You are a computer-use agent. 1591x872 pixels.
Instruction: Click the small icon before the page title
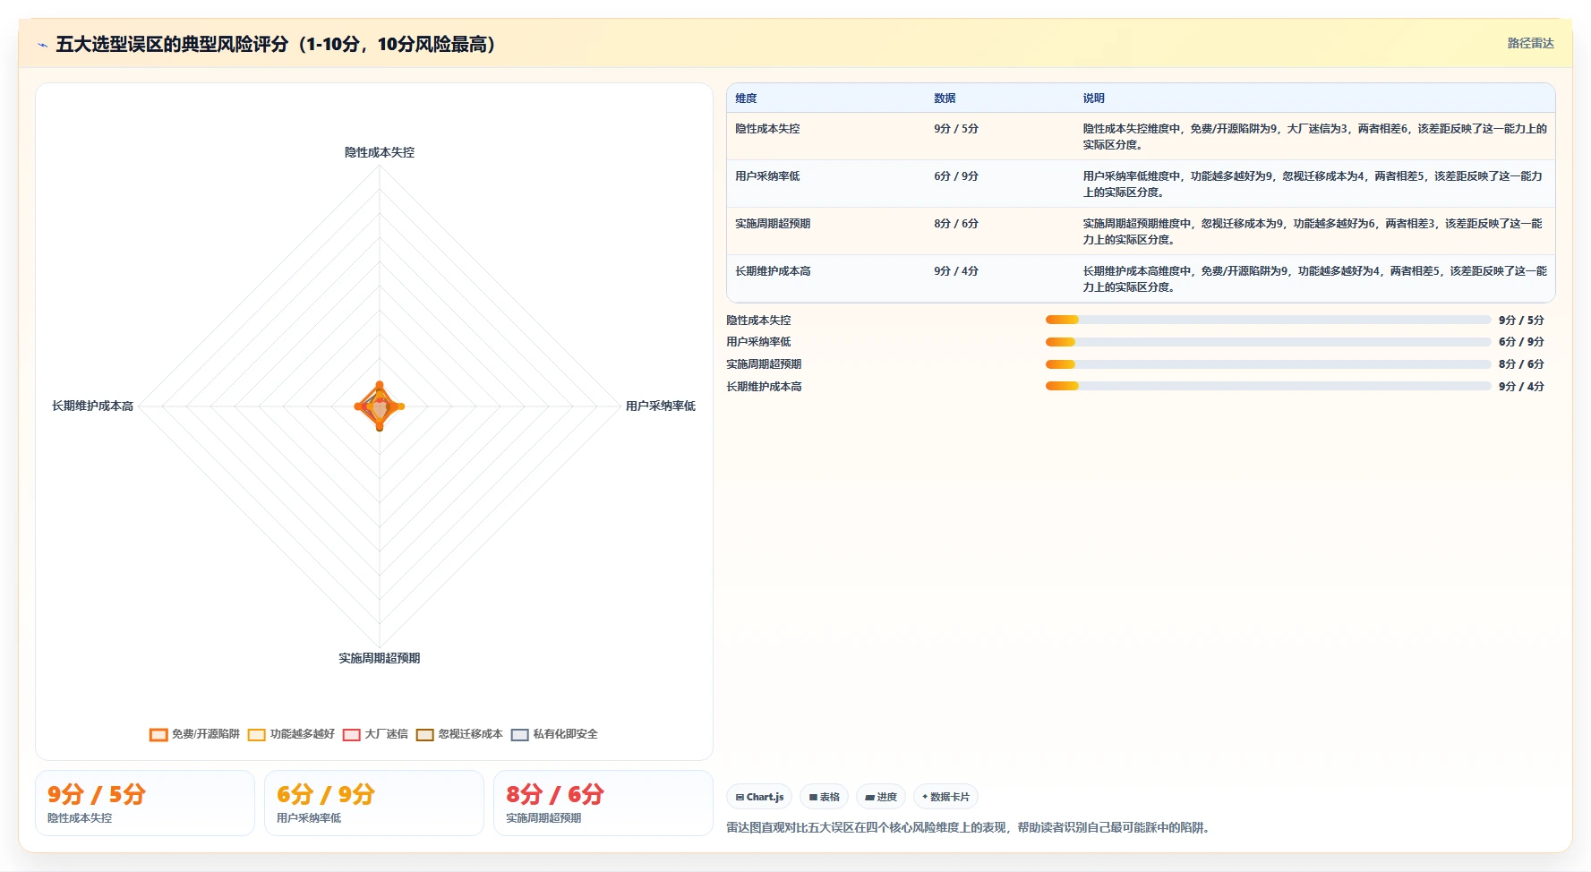coord(42,45)
